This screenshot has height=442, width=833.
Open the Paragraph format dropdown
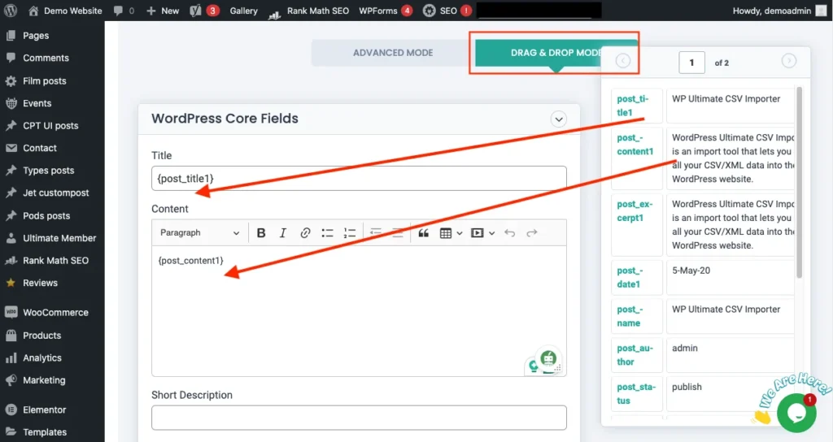pyautogui.click(x=199, y=233)
